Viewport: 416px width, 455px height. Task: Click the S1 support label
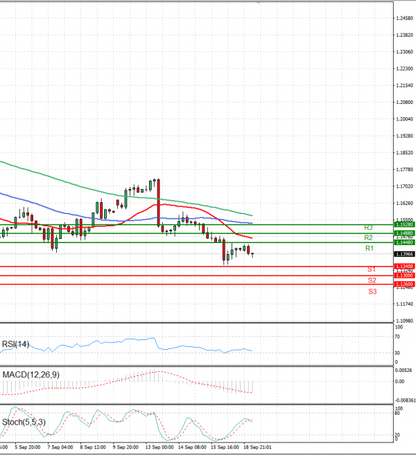click(372, 269)
